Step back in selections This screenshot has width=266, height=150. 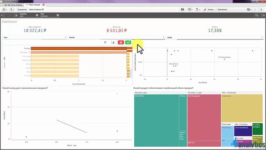tap(3, 15)
